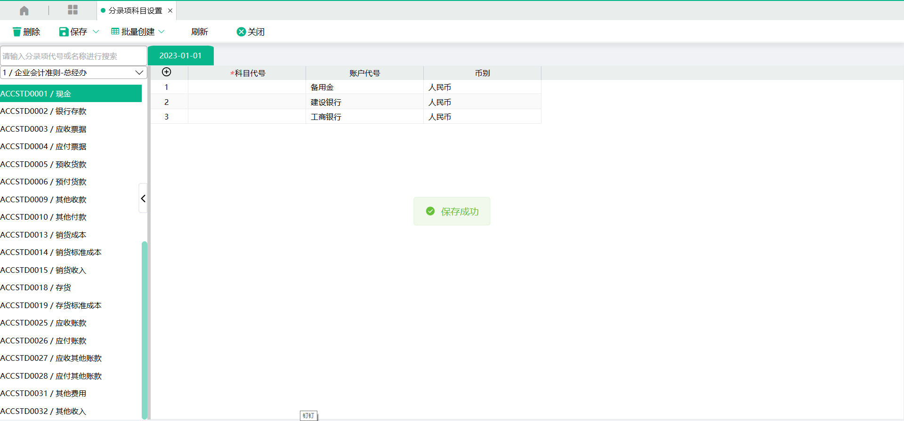Select row number 3
The width and height of the screenshot is (904, 421).
pos(166,117)
